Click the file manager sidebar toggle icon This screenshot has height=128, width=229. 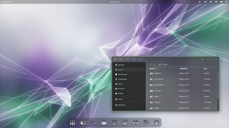click(115, 59)
